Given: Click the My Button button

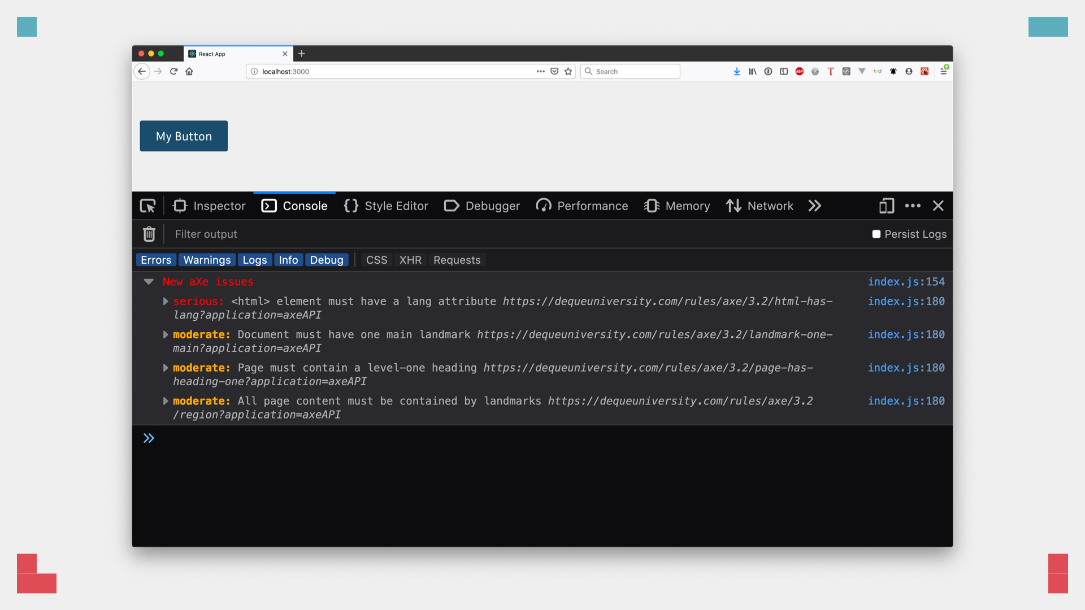Looking at the screenshot, I should (184, 136).
